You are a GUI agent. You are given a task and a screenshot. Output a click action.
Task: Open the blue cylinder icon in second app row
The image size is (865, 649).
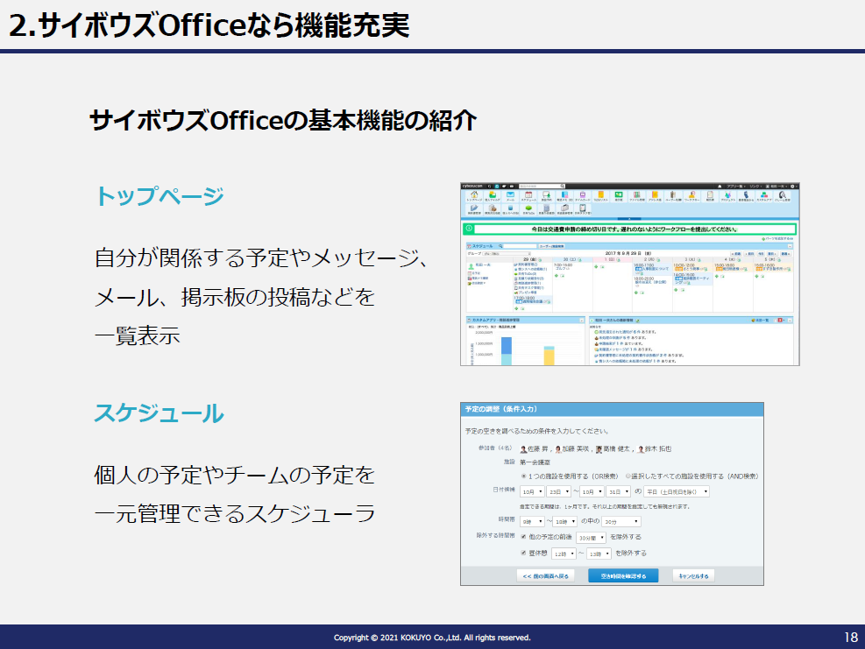(x=510, y=208)
